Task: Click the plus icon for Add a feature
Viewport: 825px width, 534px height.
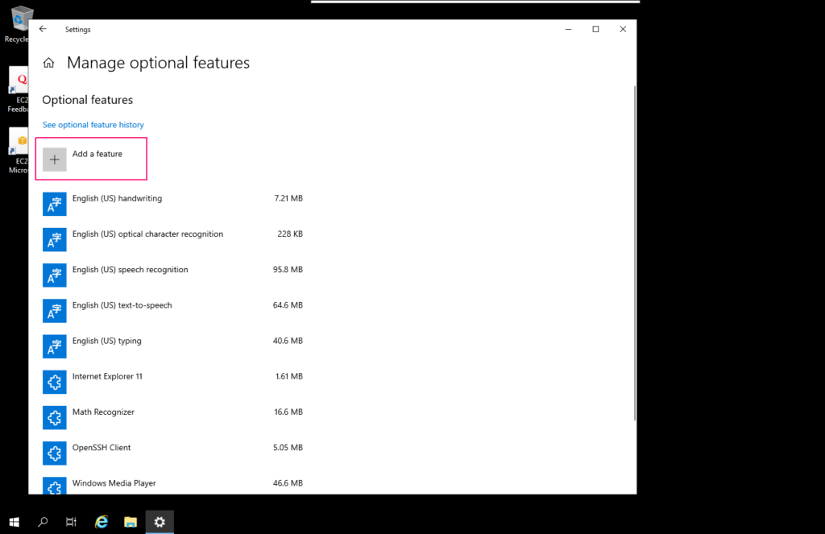Action: coord(55,159)
